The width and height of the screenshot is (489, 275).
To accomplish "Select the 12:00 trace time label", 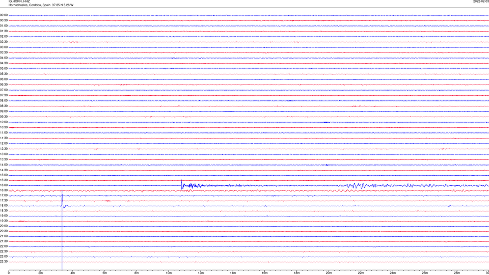I will (4, 144).
